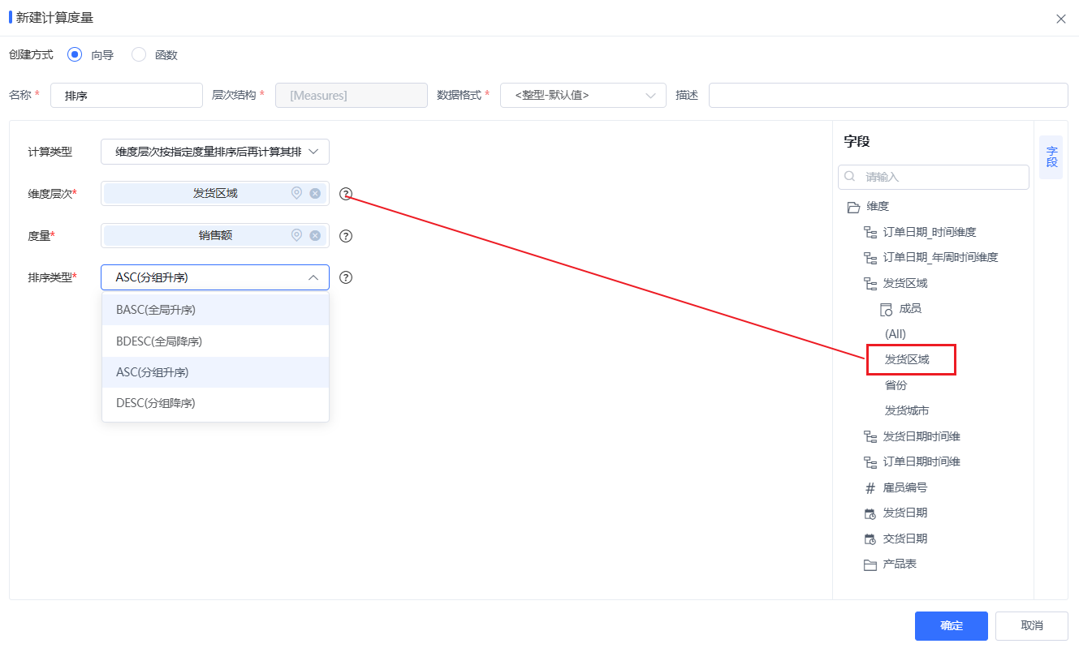Click the help icon beside 度量
The width and height of the screenshot is (1079, 648).
coord(346,236)
